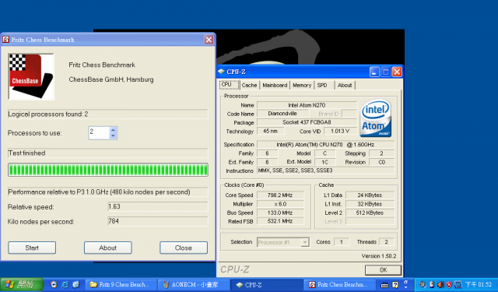Click the Test finished status text
The image size is (498, 292).
[x=26, y=153]
